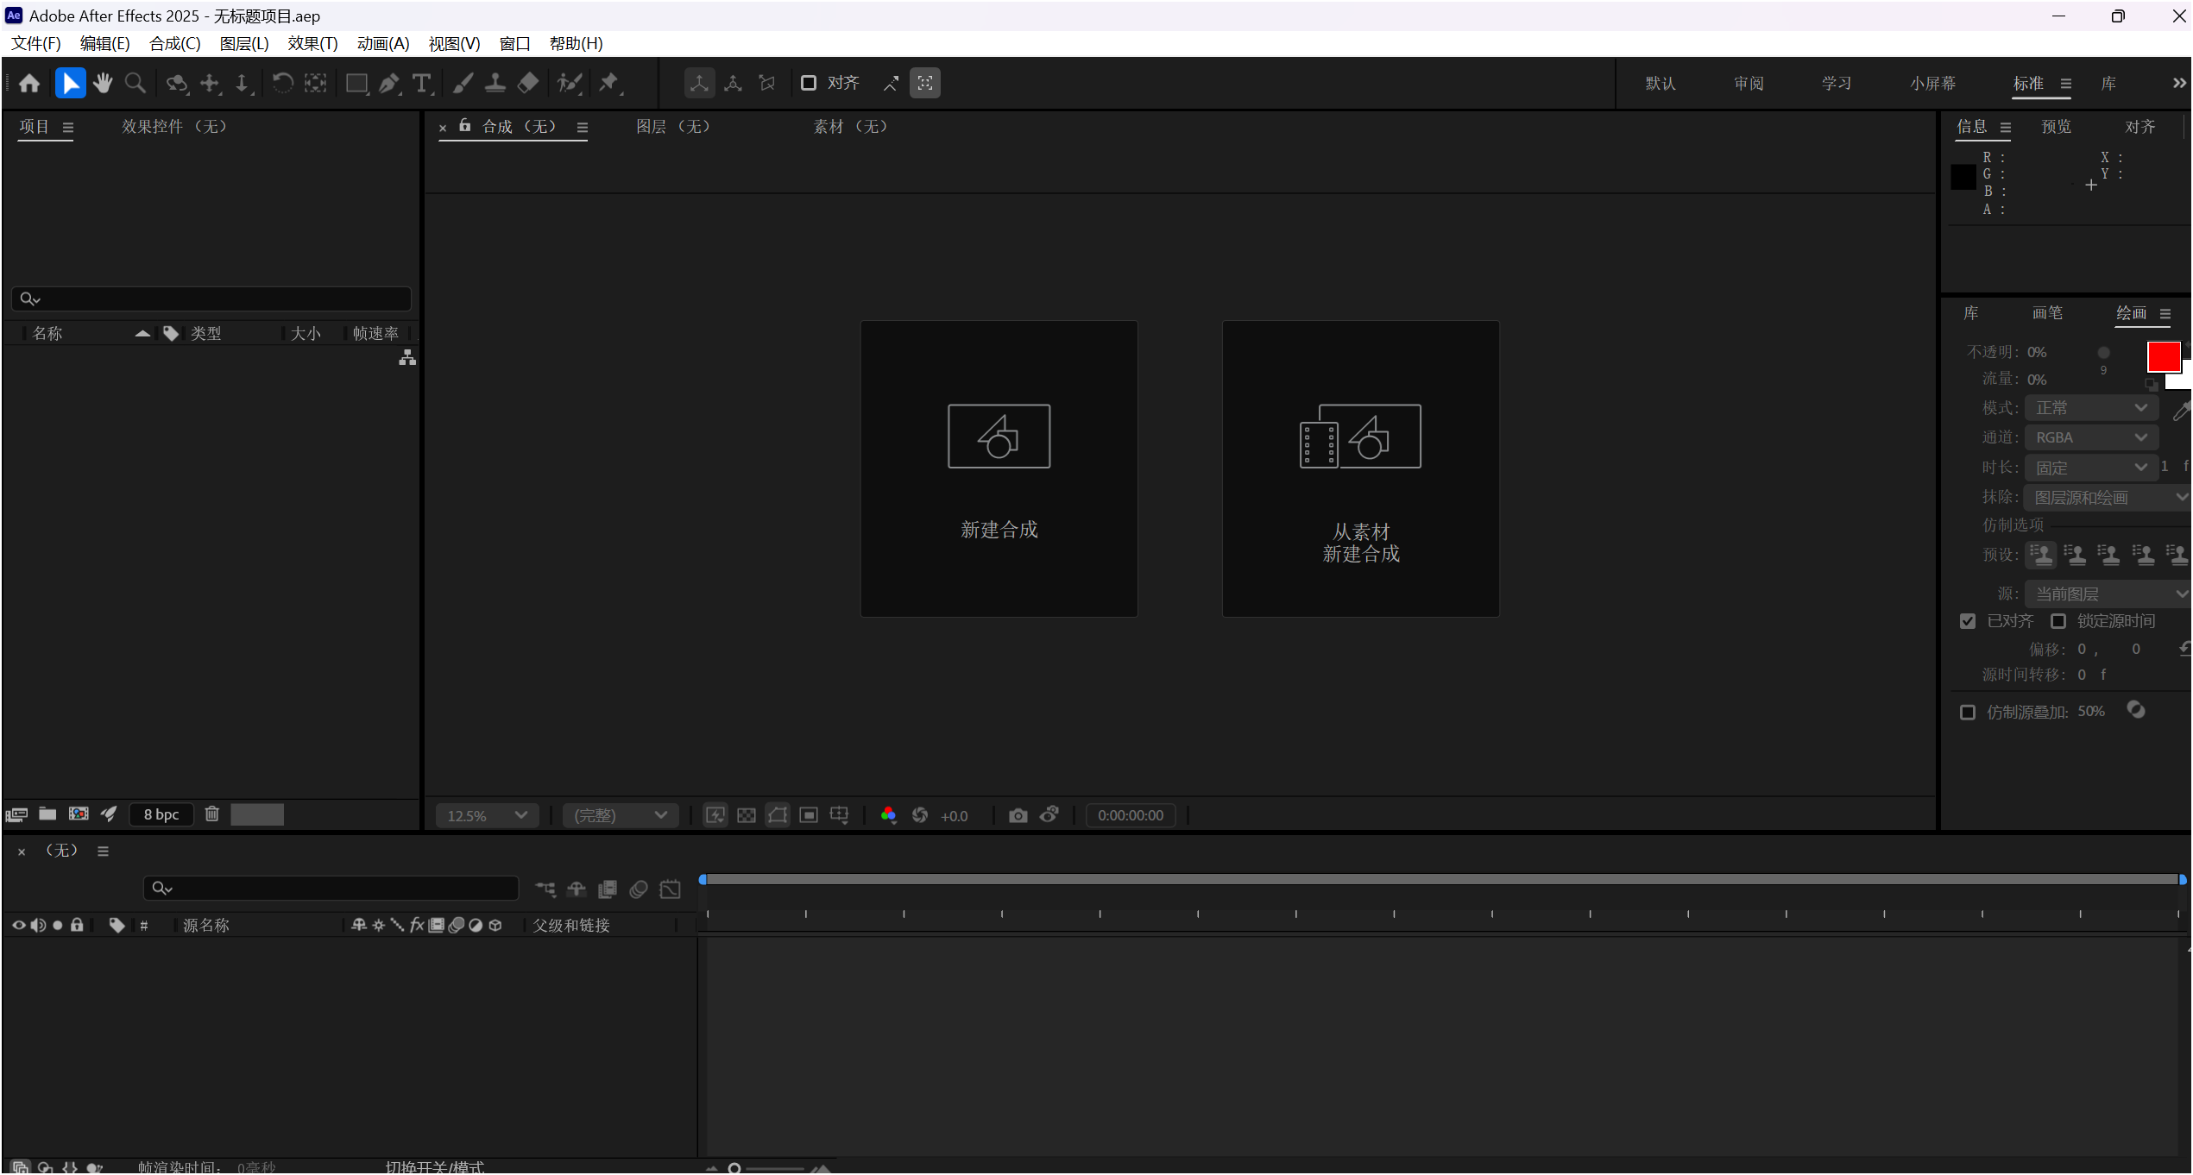Take a snapshot with the camera icon
Image resolution: width=2193 pixels, height=1175 pixels.
click(x=1018, y=815)
